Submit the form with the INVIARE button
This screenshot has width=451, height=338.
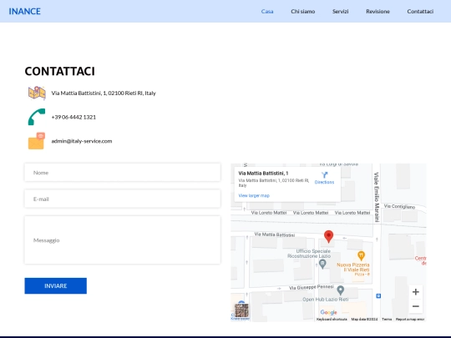click(x=55, y=285)
